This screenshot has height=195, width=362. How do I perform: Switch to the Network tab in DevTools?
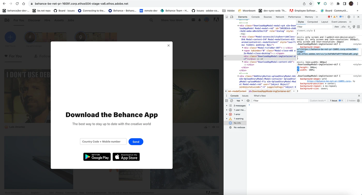point(280,17)
